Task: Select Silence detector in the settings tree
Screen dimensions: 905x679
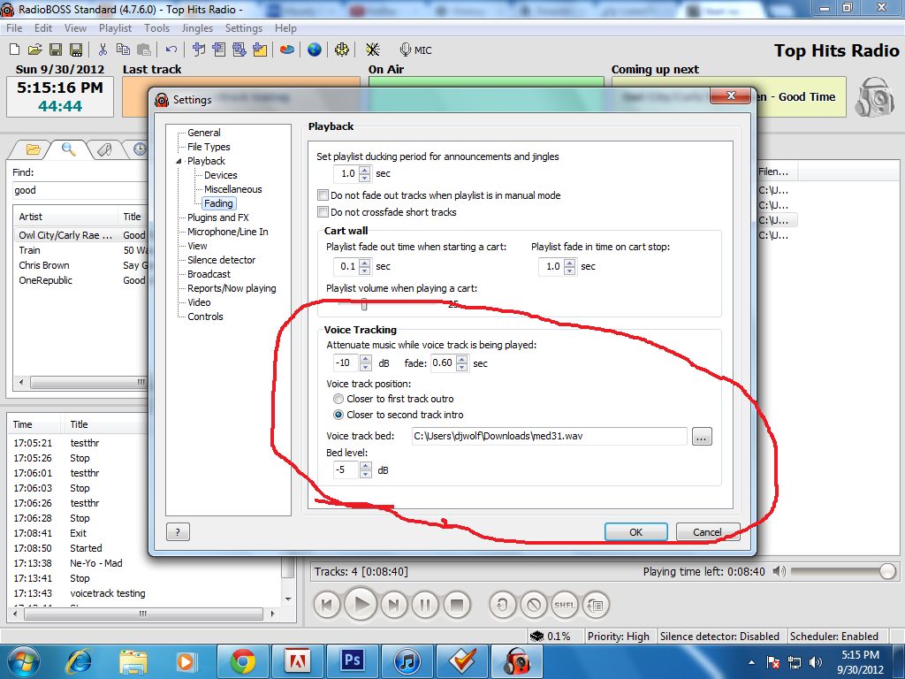Action: click(221, 260)
